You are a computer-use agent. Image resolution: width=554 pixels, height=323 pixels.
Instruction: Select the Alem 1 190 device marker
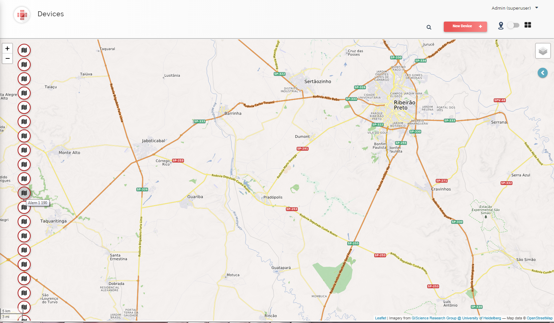[24, 193]
